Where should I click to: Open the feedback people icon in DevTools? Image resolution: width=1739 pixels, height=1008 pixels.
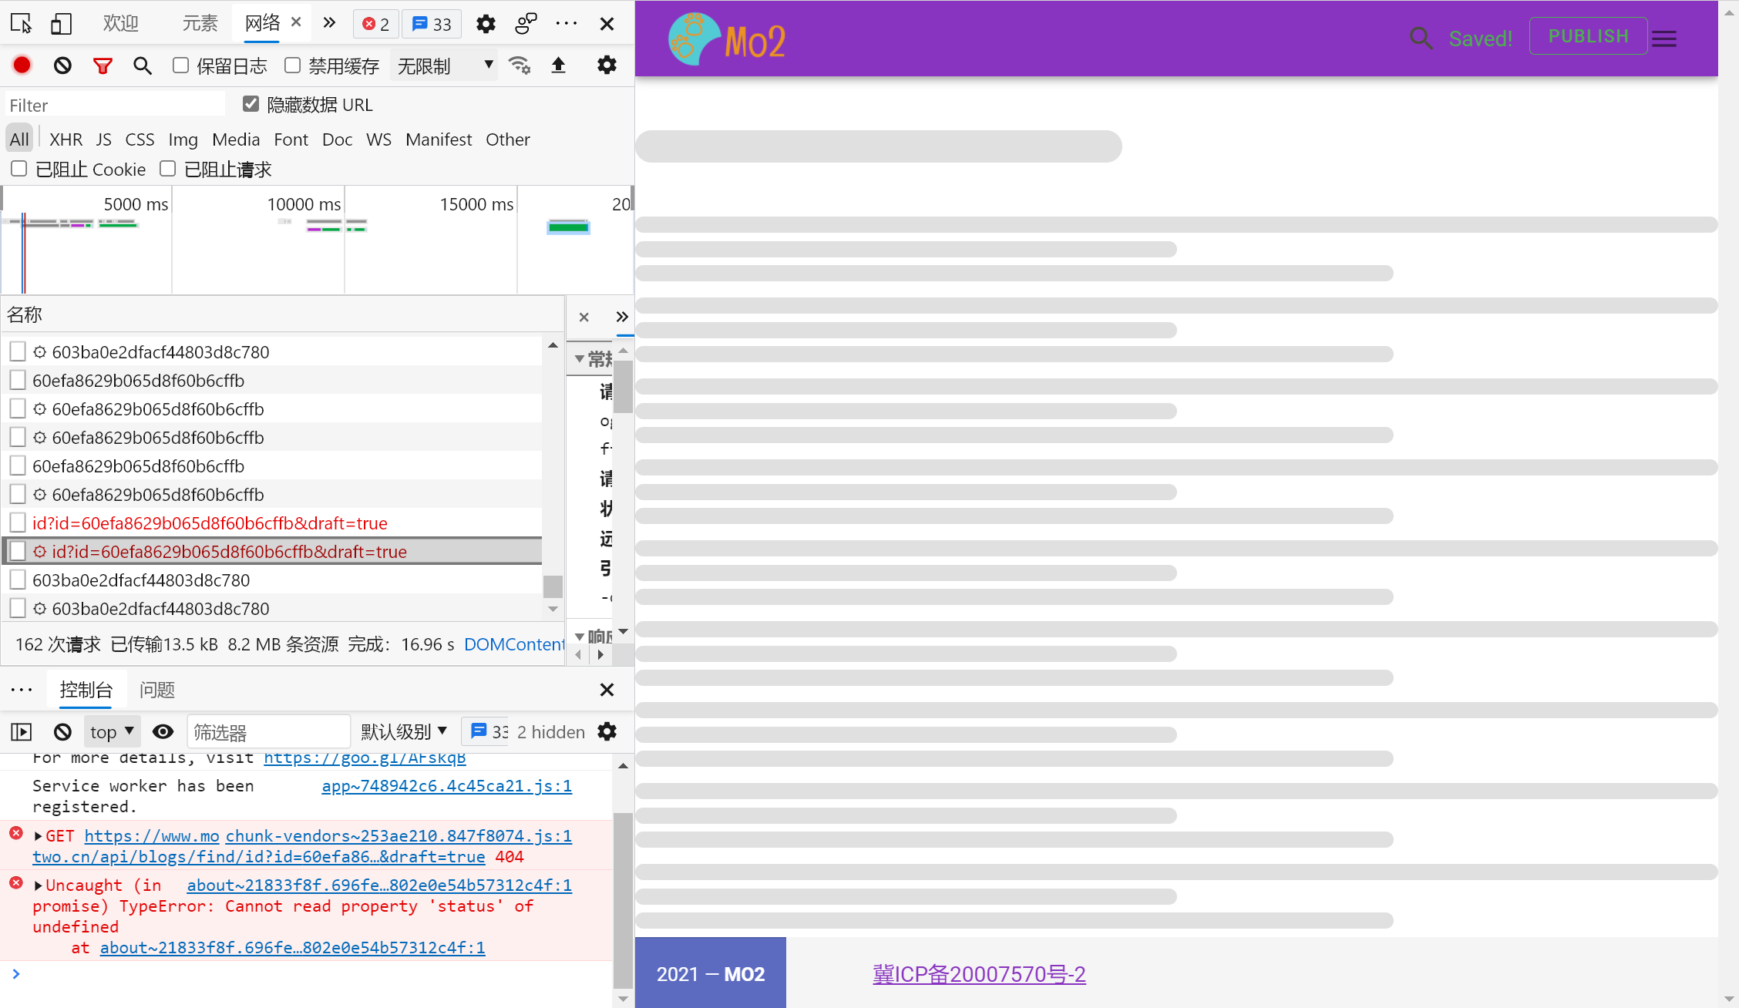[526, 24]
